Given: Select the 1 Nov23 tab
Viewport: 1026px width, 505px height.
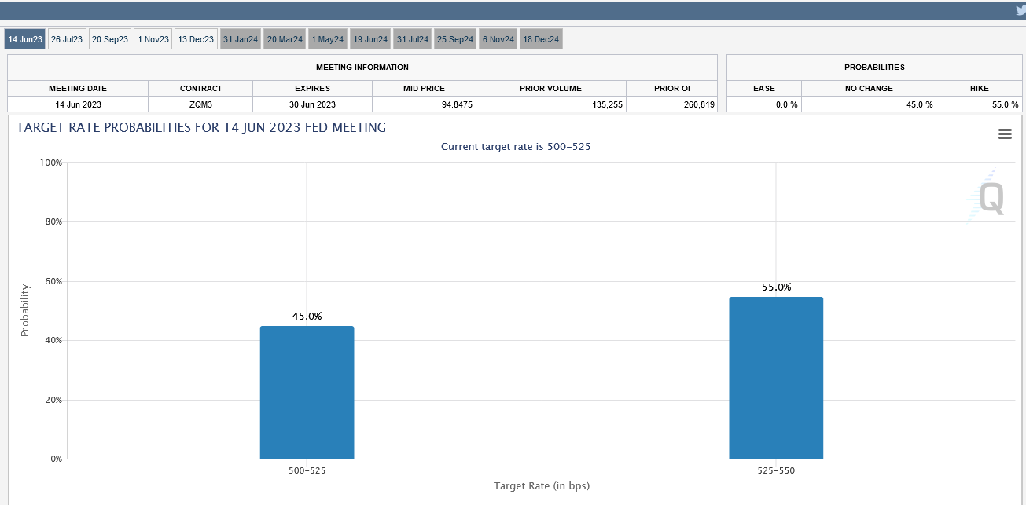Looking at the screenshot, I should tap(153, 39).
